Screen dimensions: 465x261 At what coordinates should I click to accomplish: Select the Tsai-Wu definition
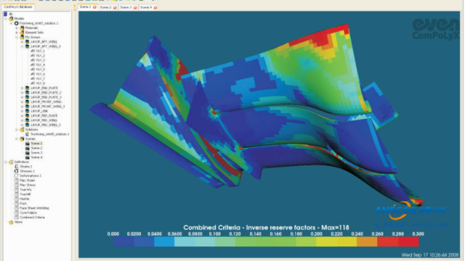25,190
